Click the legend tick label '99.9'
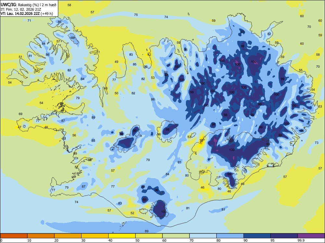 point(301,240)
